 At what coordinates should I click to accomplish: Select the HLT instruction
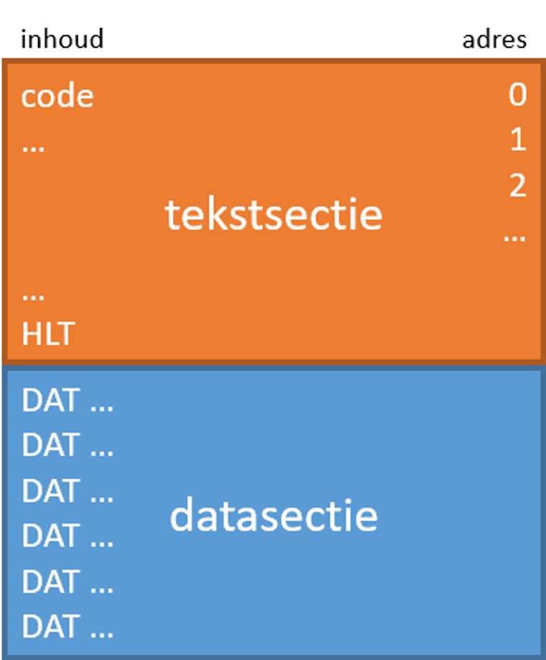[x=48, y=334]
